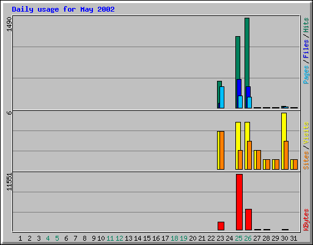
Task: Select the red KBytes bar for day 25
Action: tap(239, 202)
